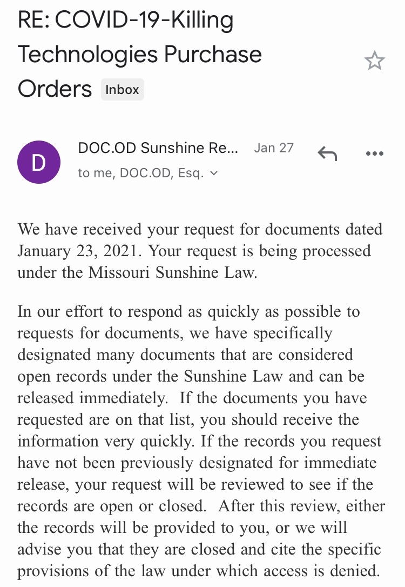Screen dimensions: 405x587
Task: Click the word "Orders" in the subject
Action: coord(55,89)
